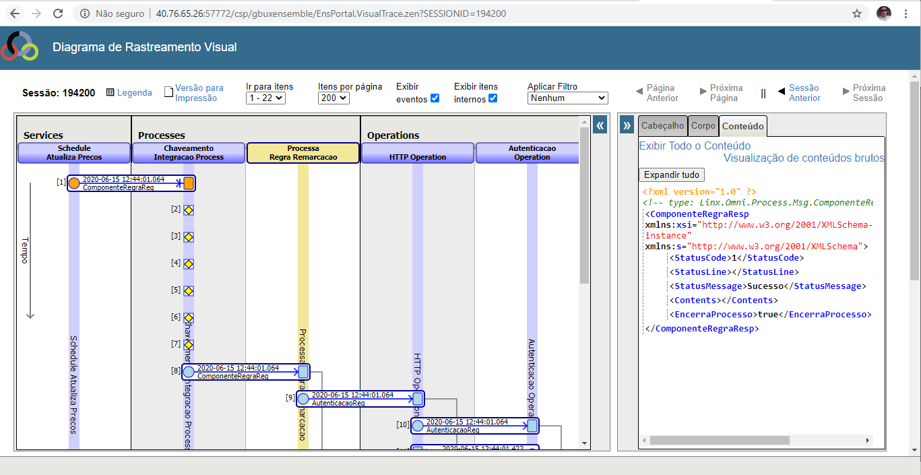This screenshot has height=475, width=921.
Task: Click the yellow diamond event marker 2
Action: coord(189,210)
